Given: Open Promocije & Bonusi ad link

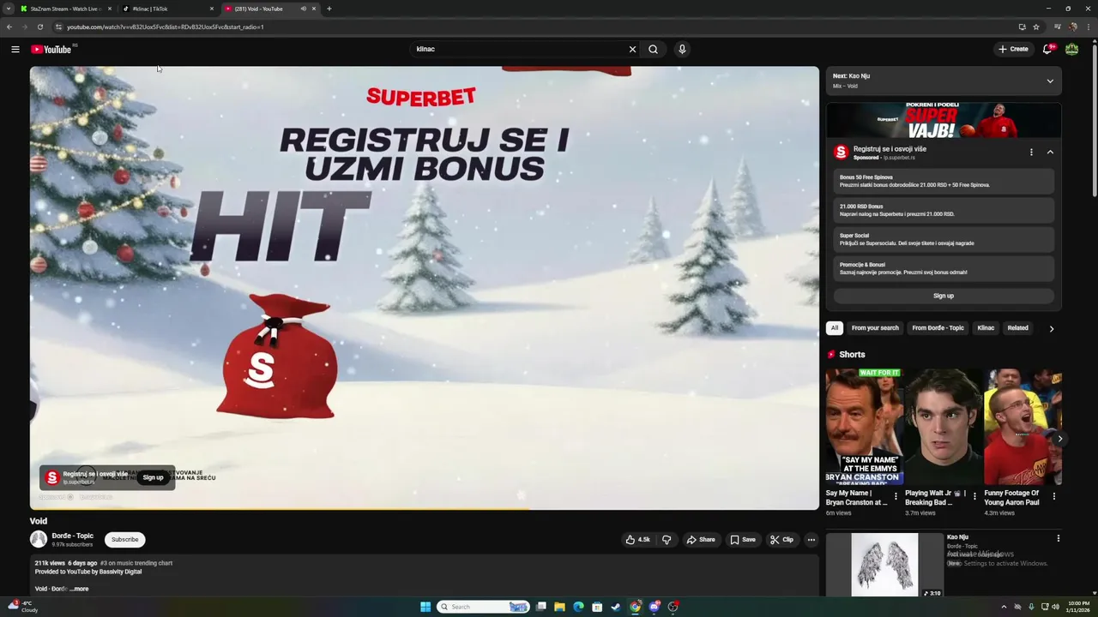Looking at the screenshot, I should tap(944, 268).
